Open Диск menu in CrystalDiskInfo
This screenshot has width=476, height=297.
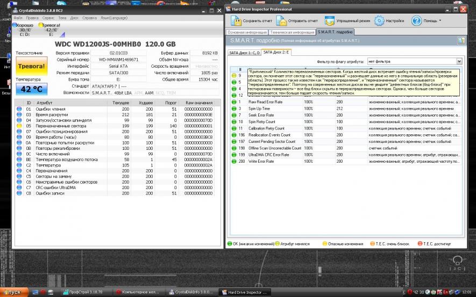pyautogui.click(x=74, y=18)
